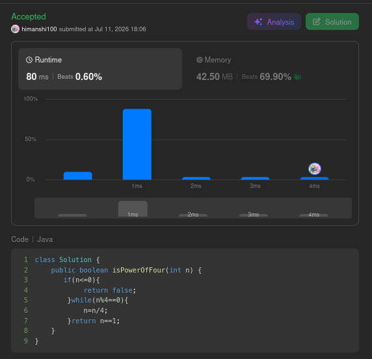Click the 50% axis label
372x359 pixels.
click(x=31, y=139)
